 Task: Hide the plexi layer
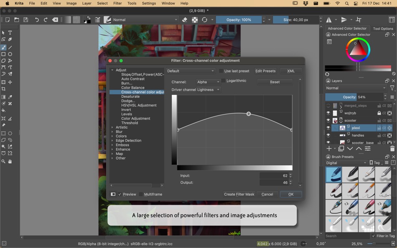328,128
